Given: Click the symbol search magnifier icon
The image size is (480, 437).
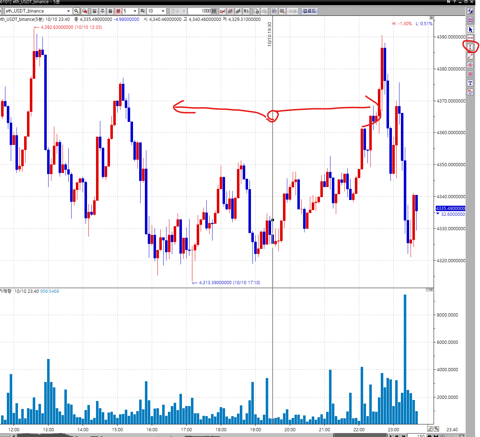Looking at the screenshot, I should pyautogui.click(x=76, y=11).
